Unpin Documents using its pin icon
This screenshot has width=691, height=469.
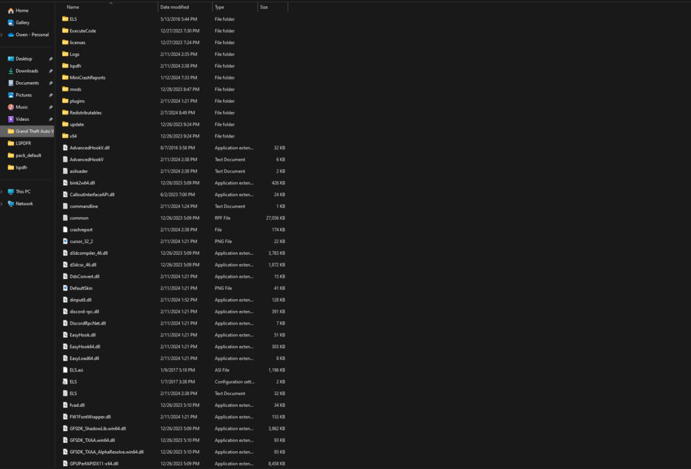click(50, 83)
